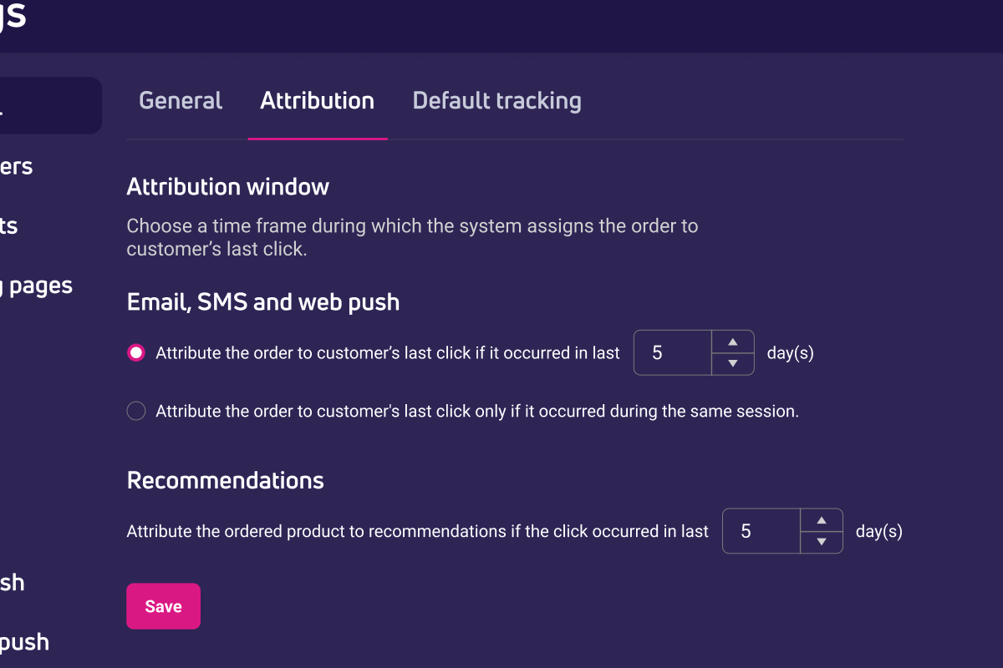
Task: Click the up arrow on the Email/SMS day stepper
Action: tap(733, 340)
